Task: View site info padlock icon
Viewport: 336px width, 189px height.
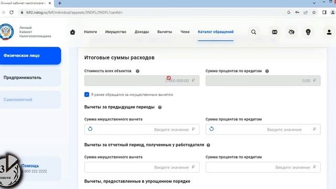Action: click(x=22, y=13)
